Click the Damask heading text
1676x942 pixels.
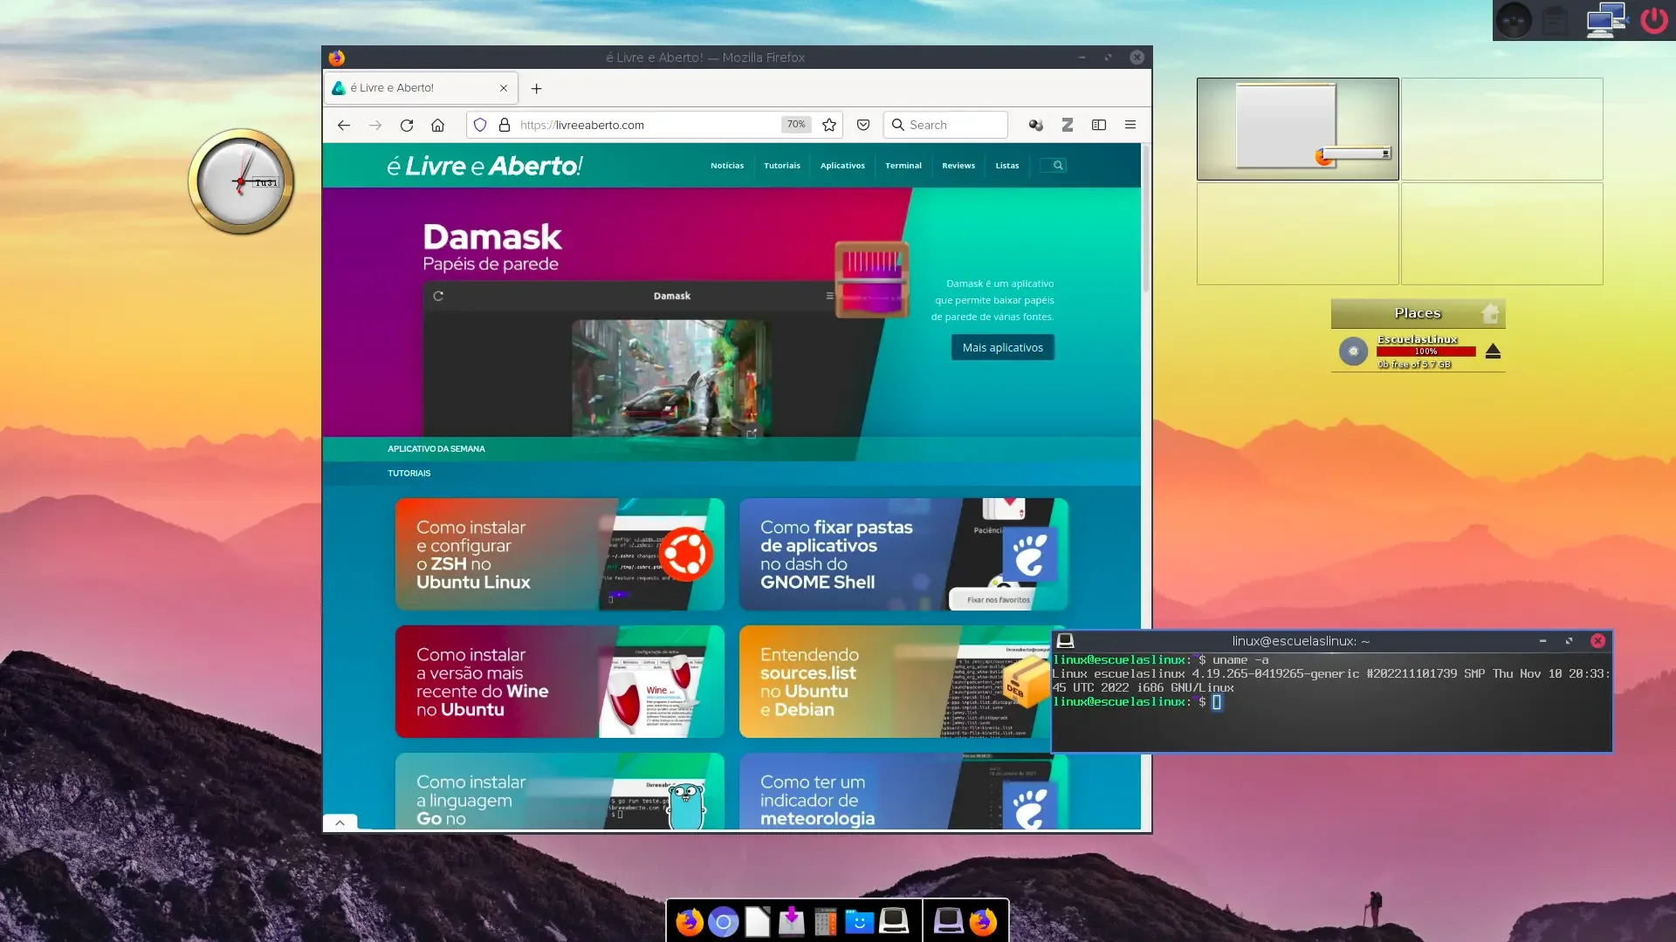492,237
